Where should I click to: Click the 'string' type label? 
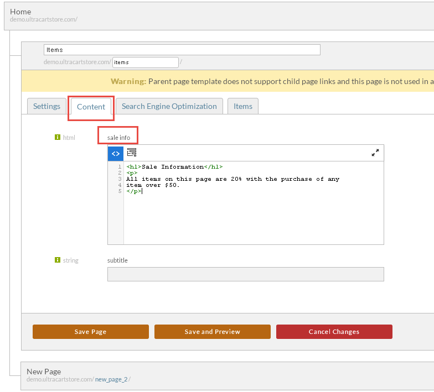[x=71, y=260]
